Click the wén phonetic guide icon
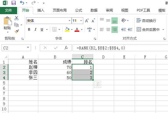Image resolution: width=168 pixels, height=113 pixels. pos(89,29)
